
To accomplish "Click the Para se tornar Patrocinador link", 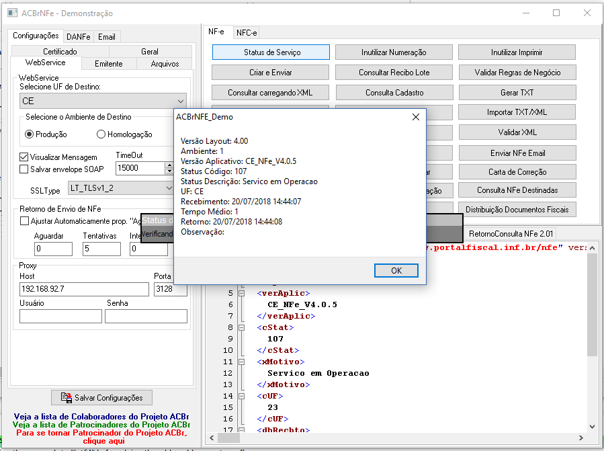I will [x=101, y=437].
